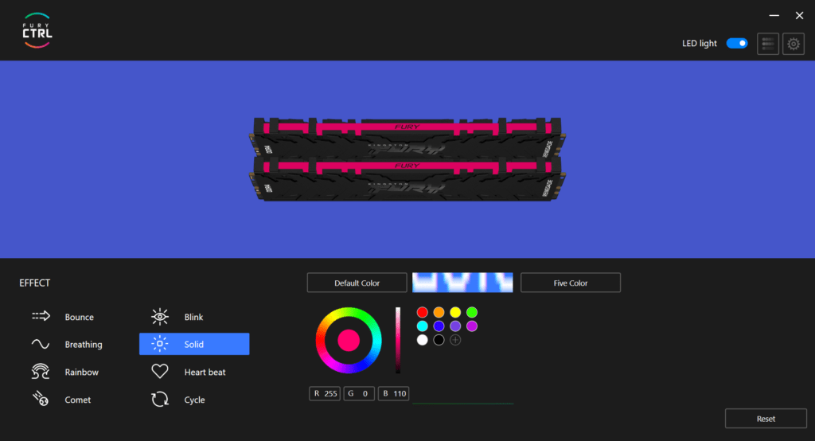The height and width of the screenshot is (441, 815).
Task: Click the R value input field
Action: click(325, 394)
